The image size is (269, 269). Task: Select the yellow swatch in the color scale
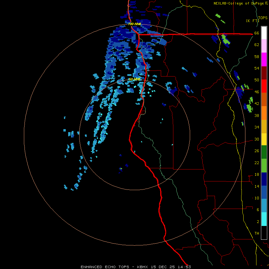coord(264,139)
